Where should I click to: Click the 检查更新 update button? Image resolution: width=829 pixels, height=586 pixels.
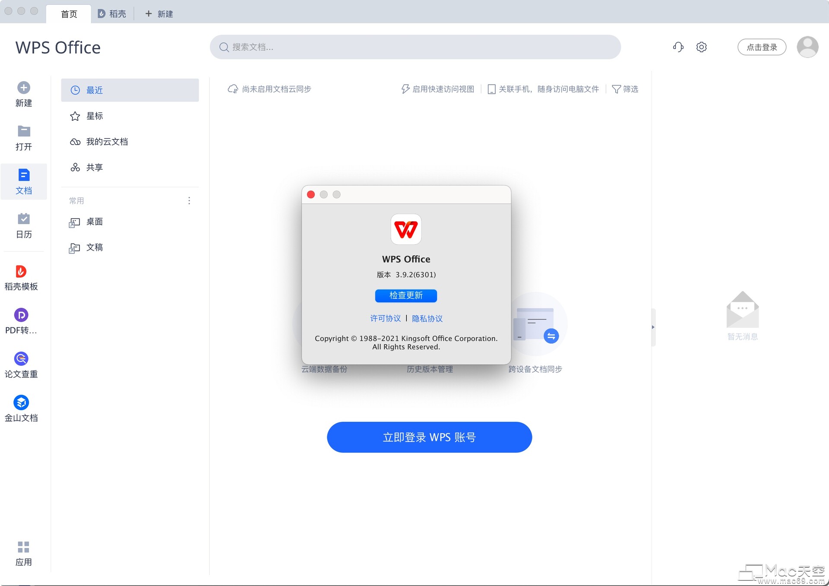(x=405, y=296)
